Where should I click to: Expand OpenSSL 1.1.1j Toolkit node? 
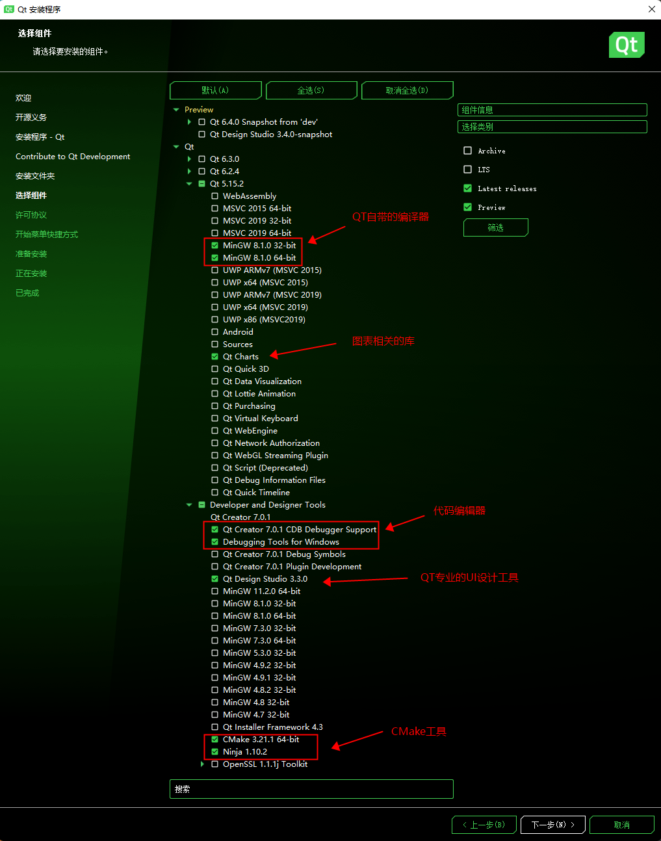(202, 764)
